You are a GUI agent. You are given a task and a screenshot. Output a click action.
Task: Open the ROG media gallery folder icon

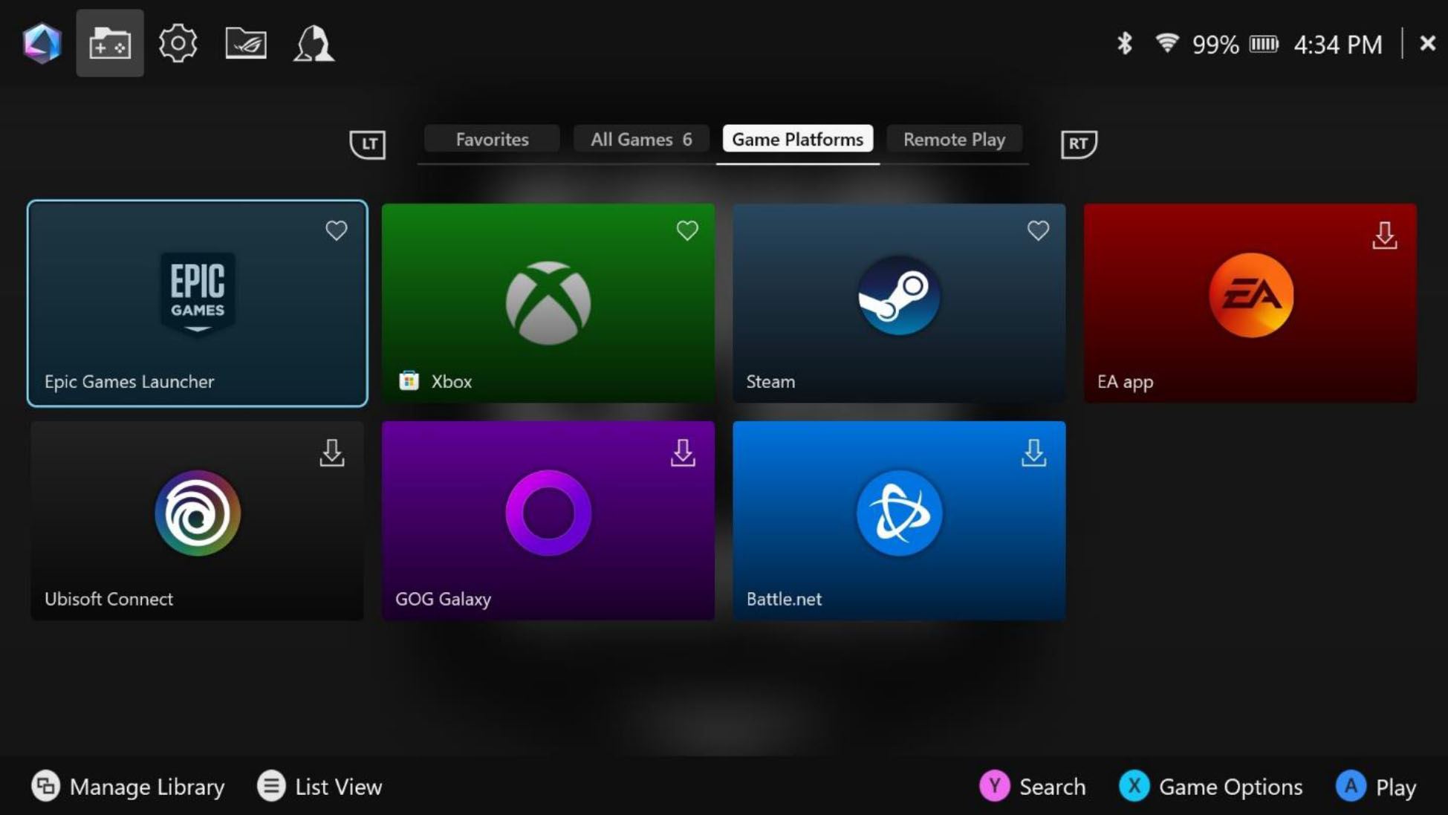[246, 44]
